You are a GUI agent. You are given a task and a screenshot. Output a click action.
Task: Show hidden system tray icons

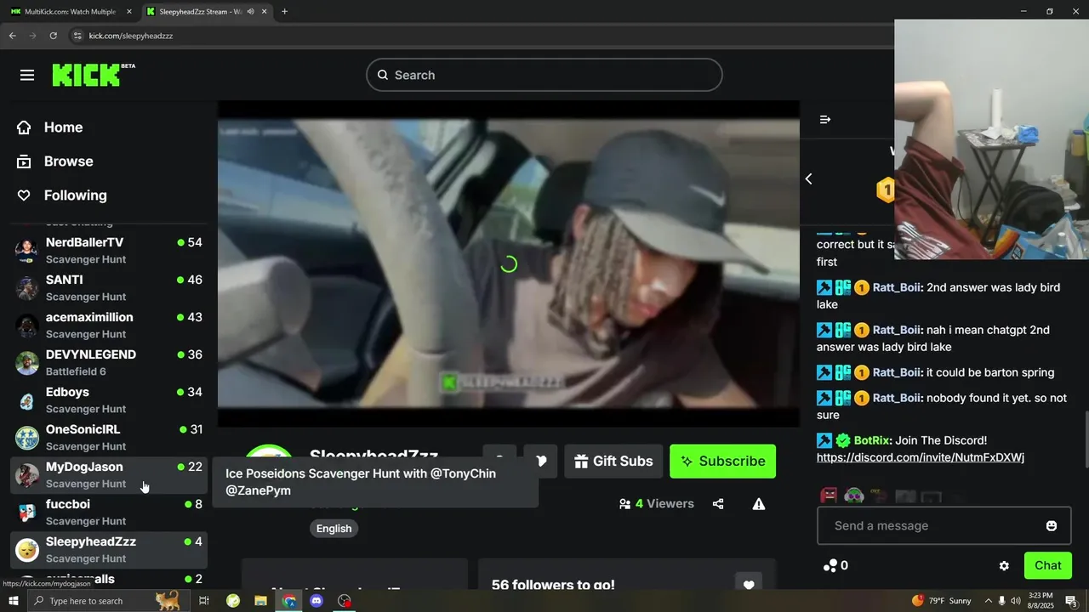coord(988,601)
